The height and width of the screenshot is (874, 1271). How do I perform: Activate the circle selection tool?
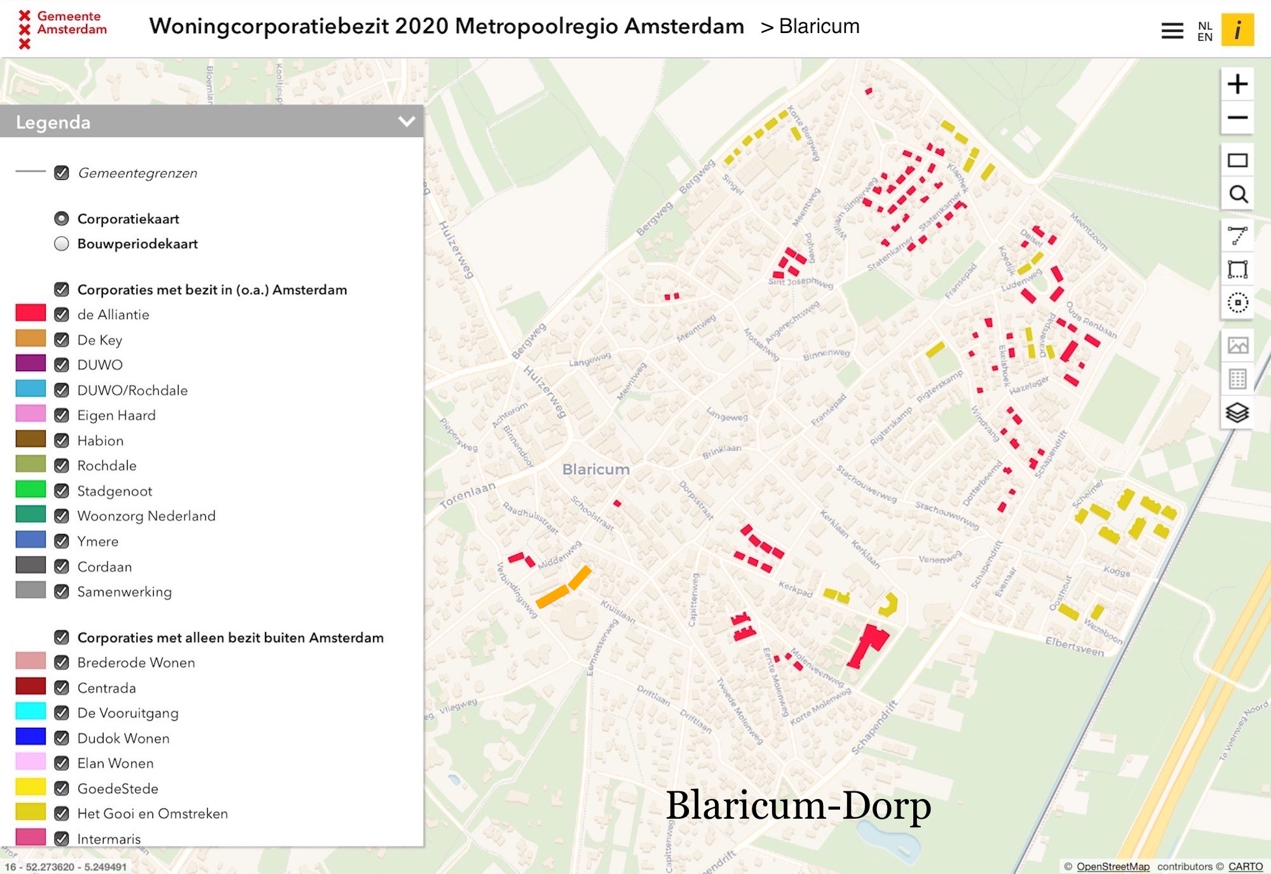[1237, 303]
